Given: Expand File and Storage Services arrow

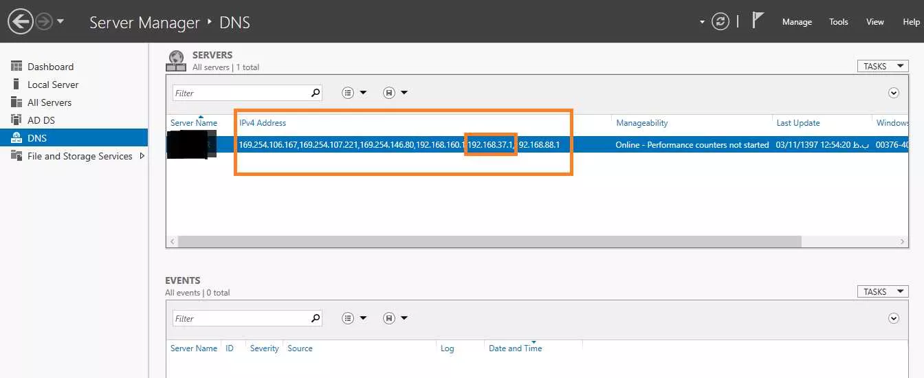Looking at the screenshot, I should pos(142,156).
